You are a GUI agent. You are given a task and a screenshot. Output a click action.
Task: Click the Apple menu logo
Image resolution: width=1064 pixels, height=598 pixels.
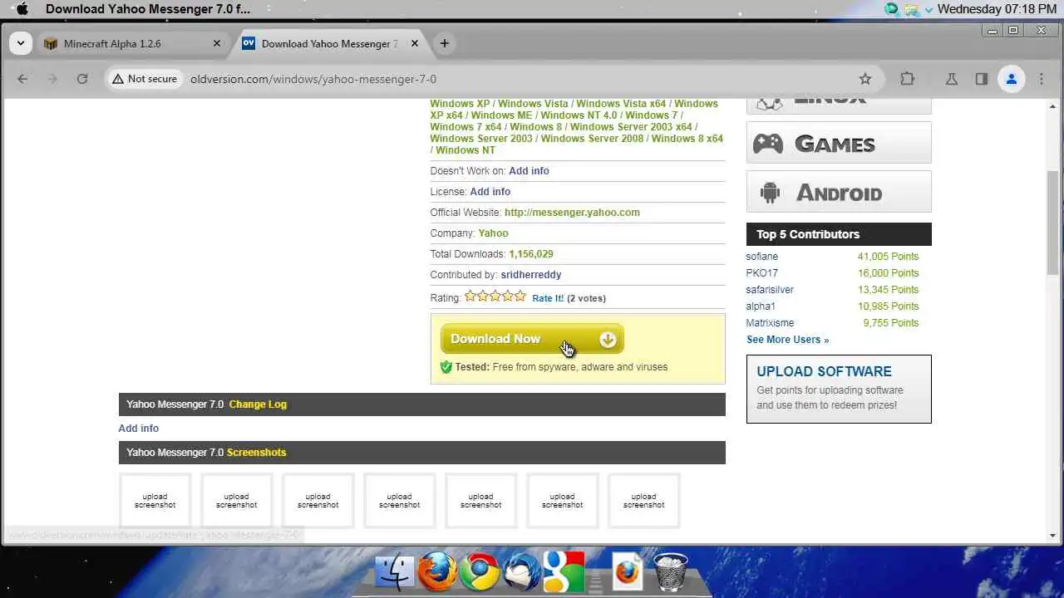(x=22, y=9)
